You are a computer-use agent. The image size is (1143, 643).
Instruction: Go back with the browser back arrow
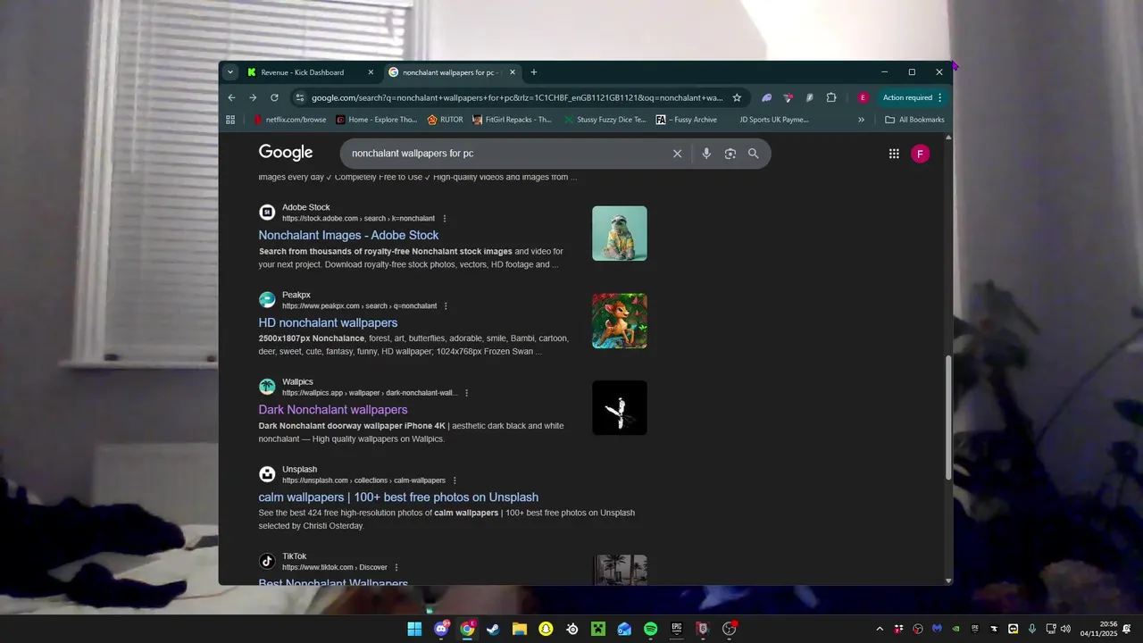[x=232, y=97]
